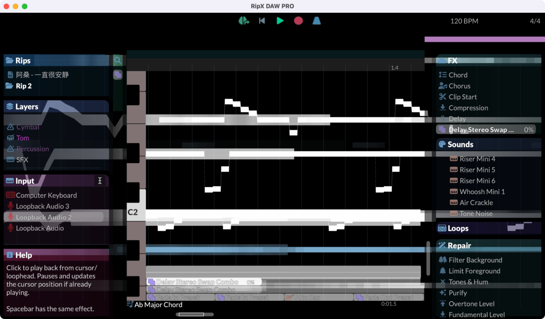Click the Limit Foreground bell icon
Viewport: 545px width, 319px height.
click(443, 271)
